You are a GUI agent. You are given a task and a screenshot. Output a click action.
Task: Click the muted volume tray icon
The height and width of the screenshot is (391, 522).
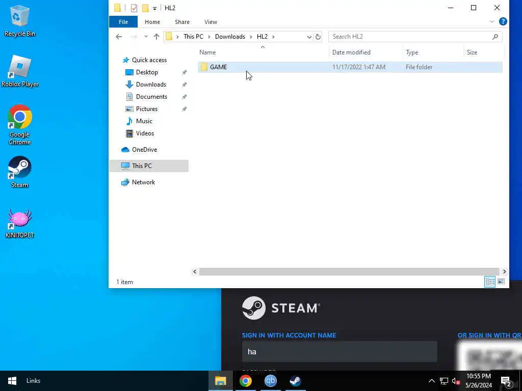point(456,381)
